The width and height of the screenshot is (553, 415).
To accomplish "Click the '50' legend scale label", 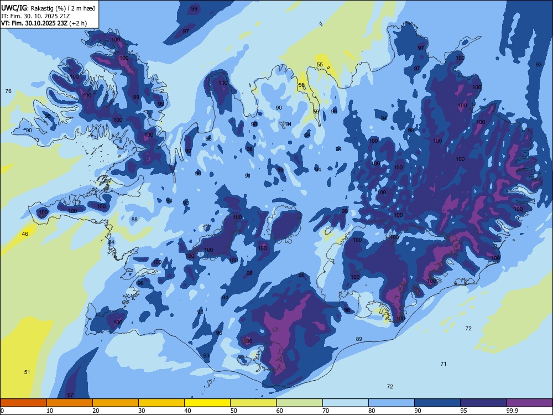I will click(x=234, y=411).
